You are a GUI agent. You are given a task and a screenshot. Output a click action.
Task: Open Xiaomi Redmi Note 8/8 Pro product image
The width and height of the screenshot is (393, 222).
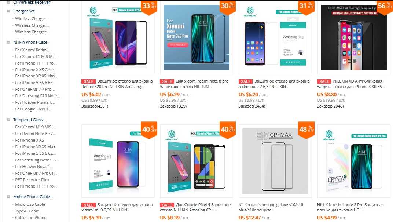click(196, 38)
